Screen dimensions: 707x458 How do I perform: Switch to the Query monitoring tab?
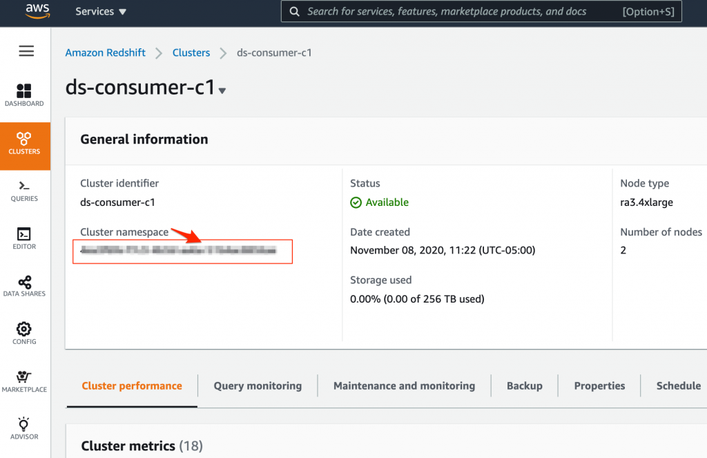[x=258, y=386]
